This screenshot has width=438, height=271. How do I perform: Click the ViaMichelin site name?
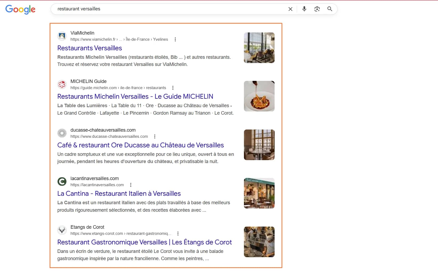pos(82,33)
